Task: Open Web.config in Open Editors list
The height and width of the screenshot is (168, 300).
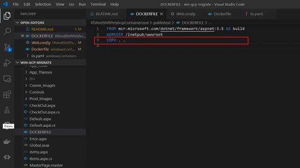Action: point(50,42)
